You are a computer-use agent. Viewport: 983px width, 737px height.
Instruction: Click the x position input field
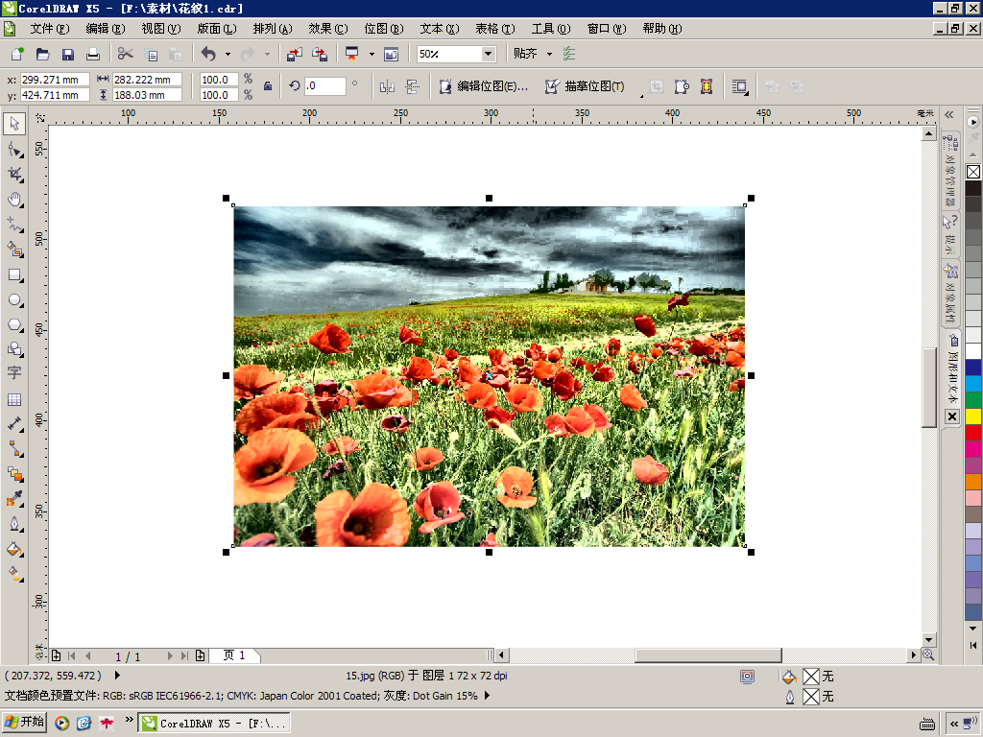(55, 80)
